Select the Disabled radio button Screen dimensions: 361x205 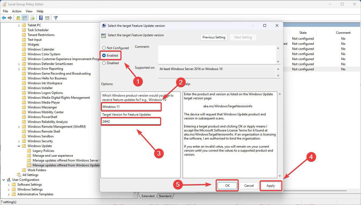coord(104,63)
